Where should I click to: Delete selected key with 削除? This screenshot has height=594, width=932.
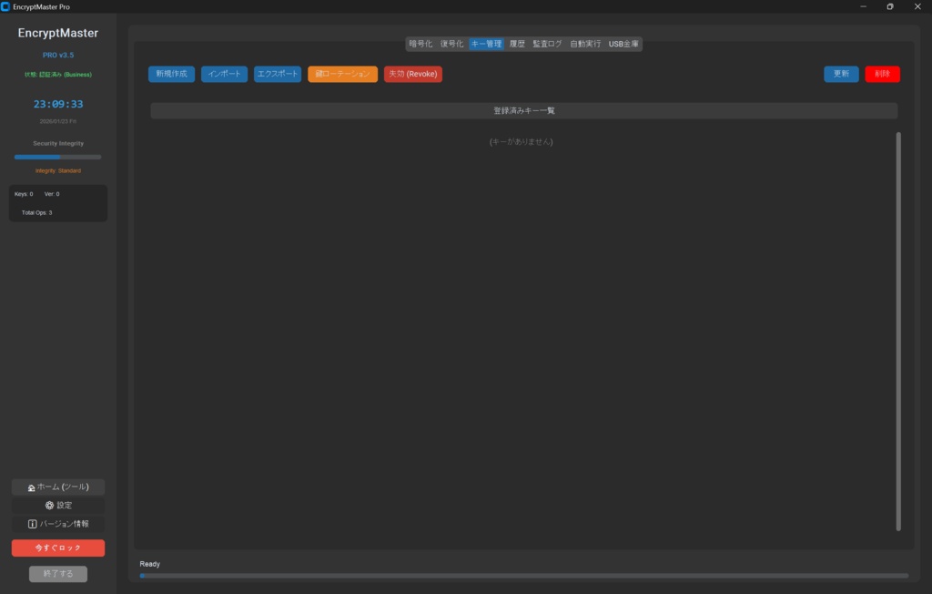pyautogui.click(x=882, y=74)
